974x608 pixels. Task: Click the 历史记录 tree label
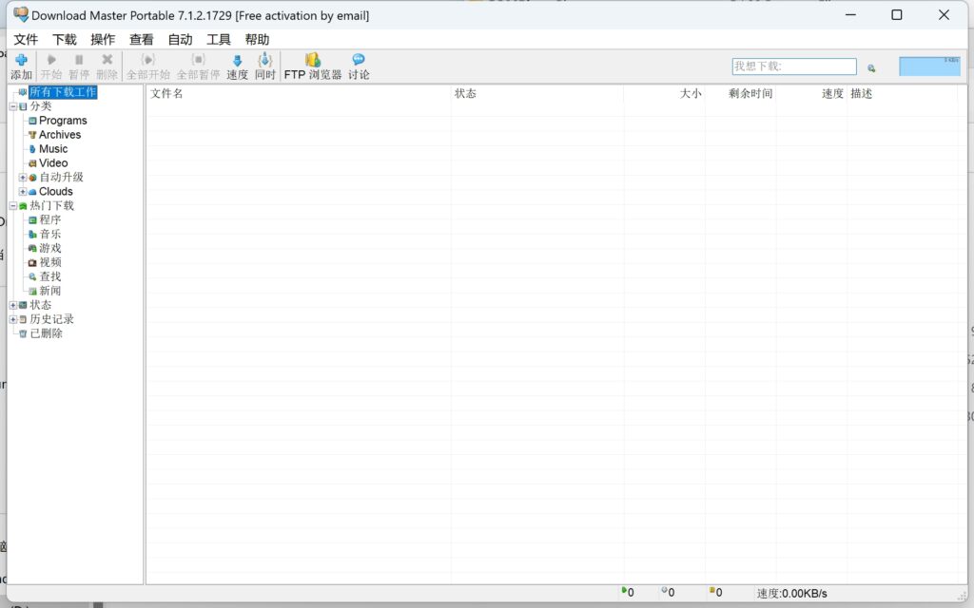(x=51, y=319)
